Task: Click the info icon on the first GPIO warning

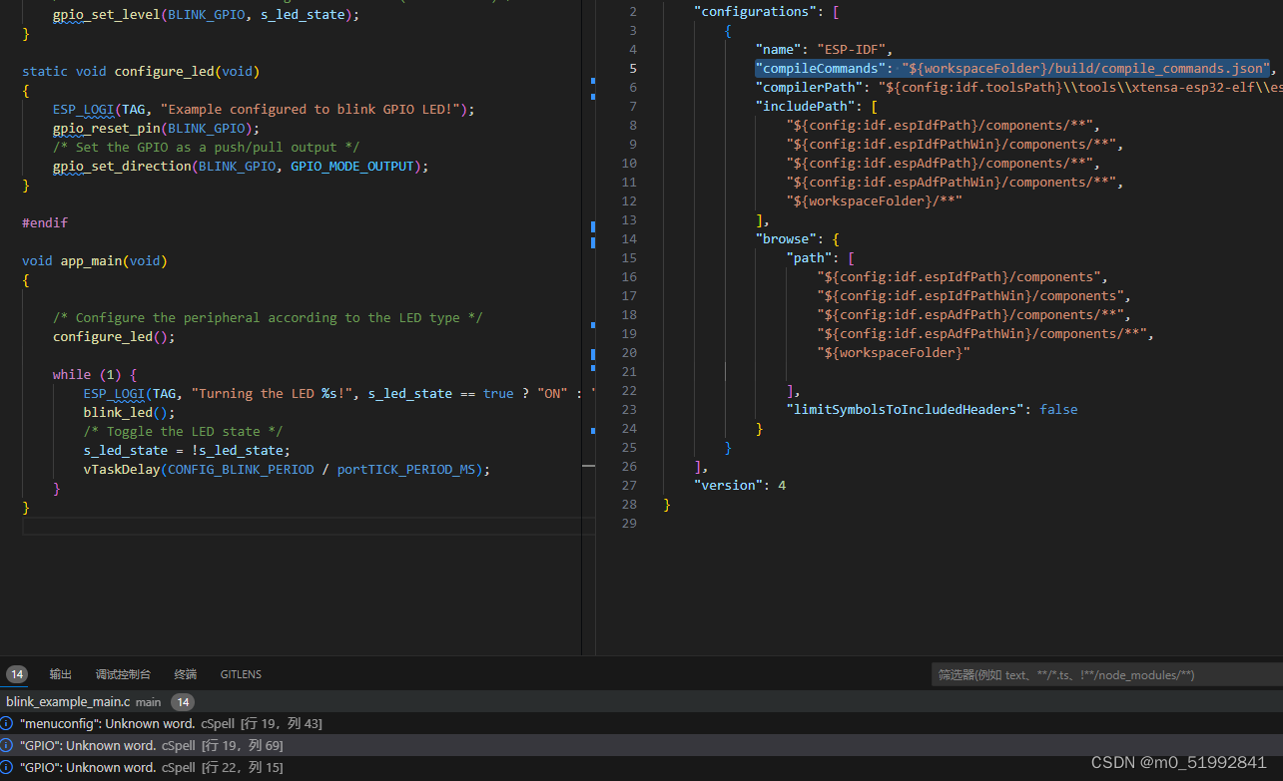Action: coord(7,745)
